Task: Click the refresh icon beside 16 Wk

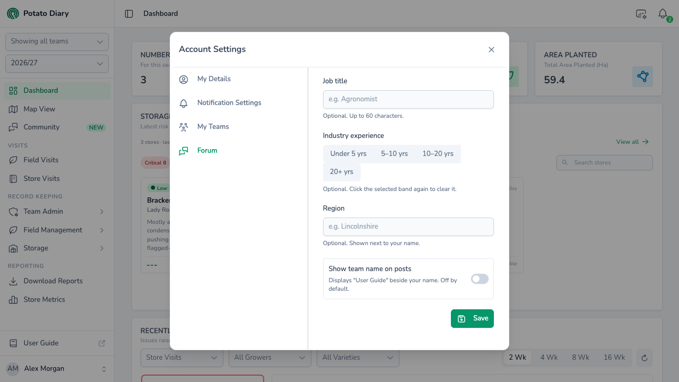Action: [645, 358]
